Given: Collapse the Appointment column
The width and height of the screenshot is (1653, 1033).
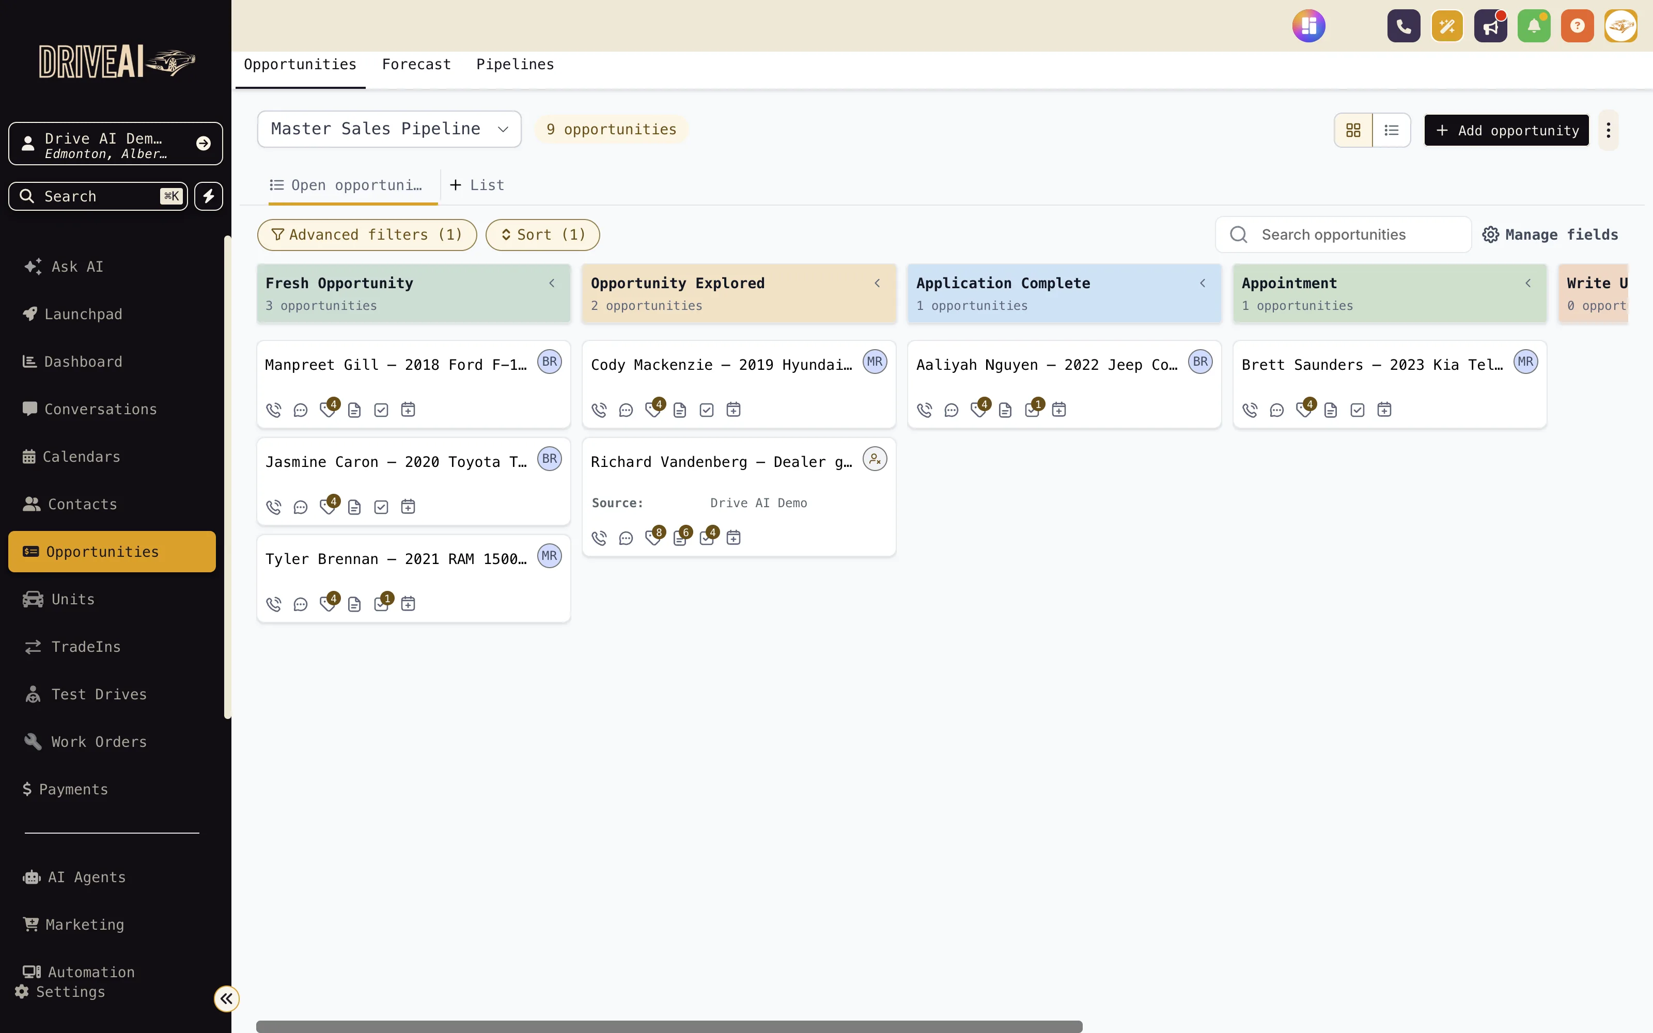Looking at the screenshot, I should click(1528, 283).
